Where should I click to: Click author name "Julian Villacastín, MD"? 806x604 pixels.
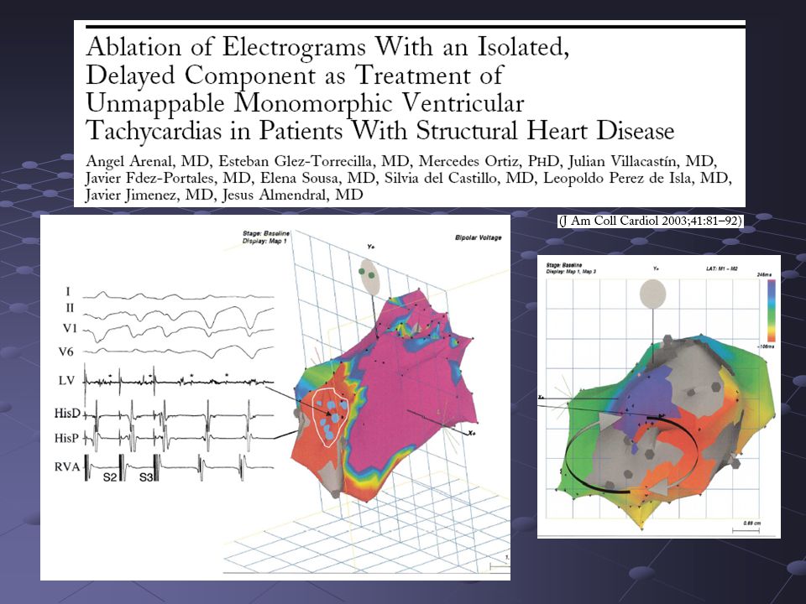coord(641,161)
